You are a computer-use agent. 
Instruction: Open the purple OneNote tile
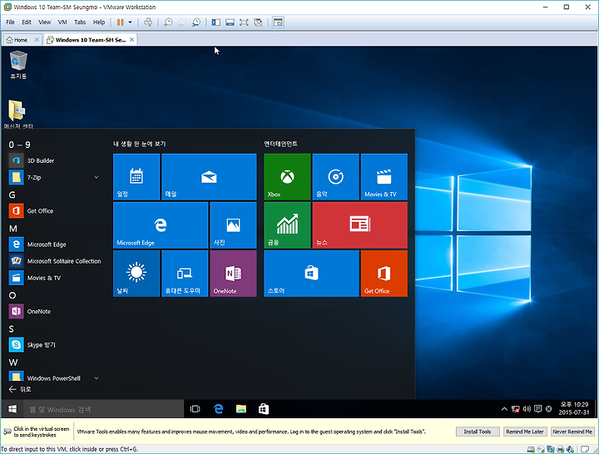tap(234, 274)
